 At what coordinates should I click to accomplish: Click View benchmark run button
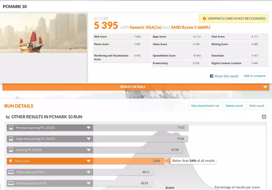pos(205,106)
